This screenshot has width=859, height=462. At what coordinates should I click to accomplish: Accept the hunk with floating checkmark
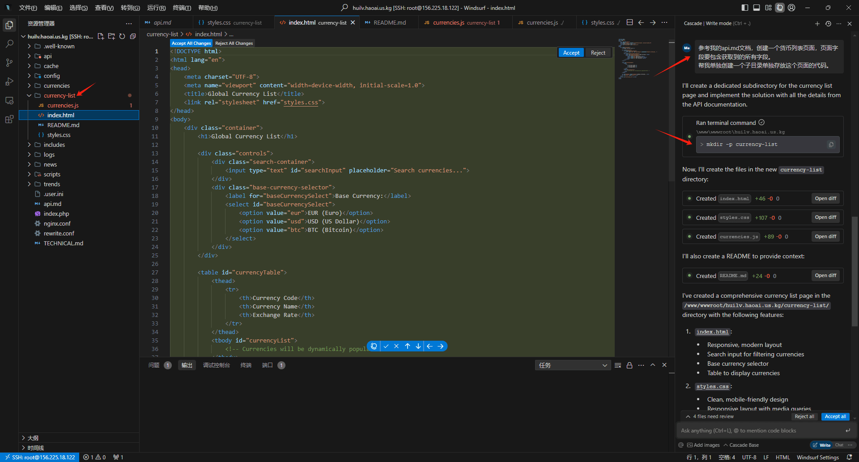[x=386, y=346]
